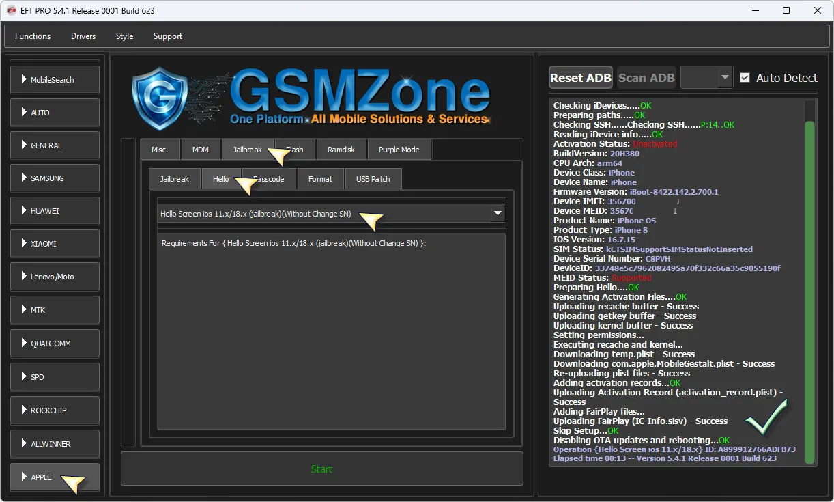
Task: Expand the APPLE brand section
Action: click(55, 477)
